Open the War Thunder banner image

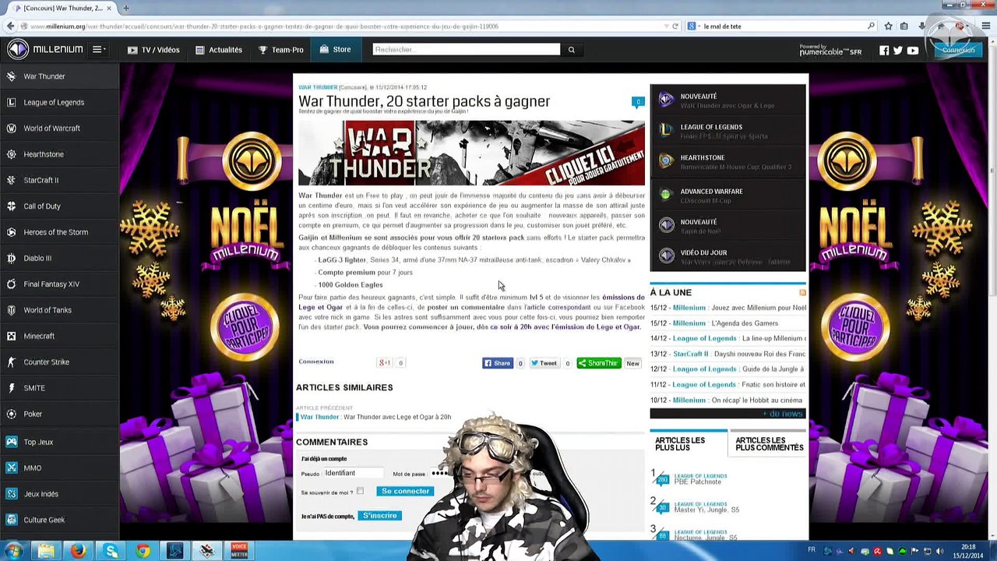point(471,153)
